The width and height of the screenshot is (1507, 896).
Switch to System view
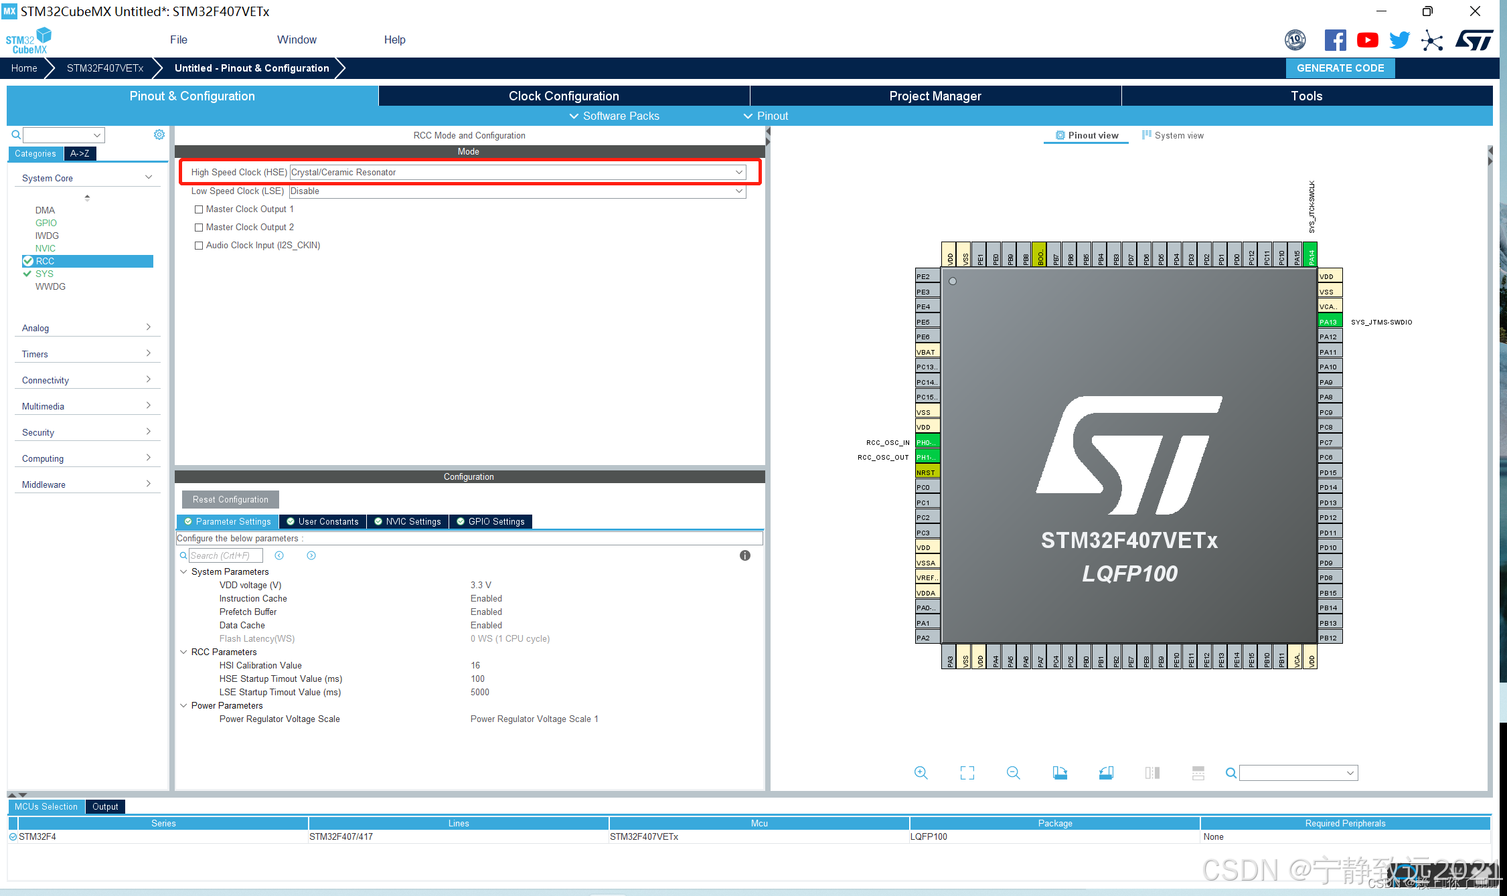(x=1172, y=135)
